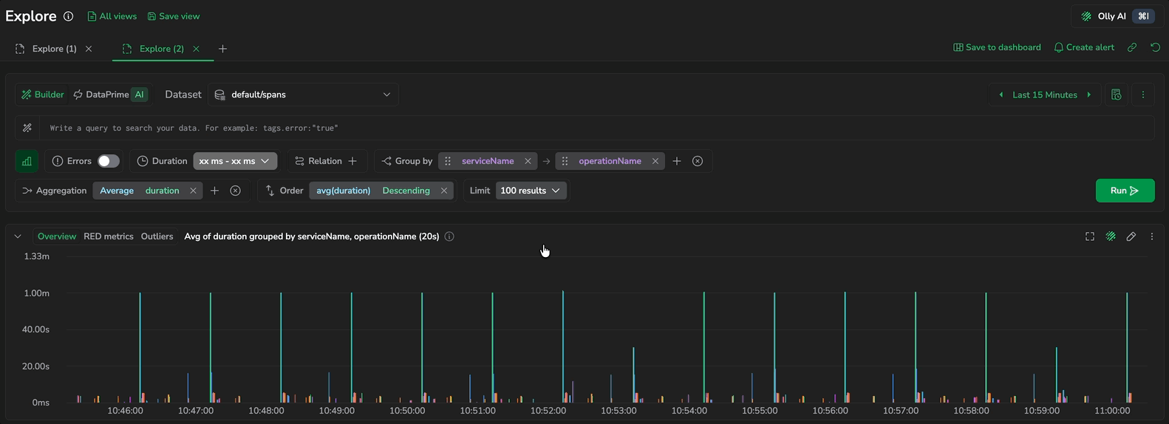Switch to Builder mode

43,95
